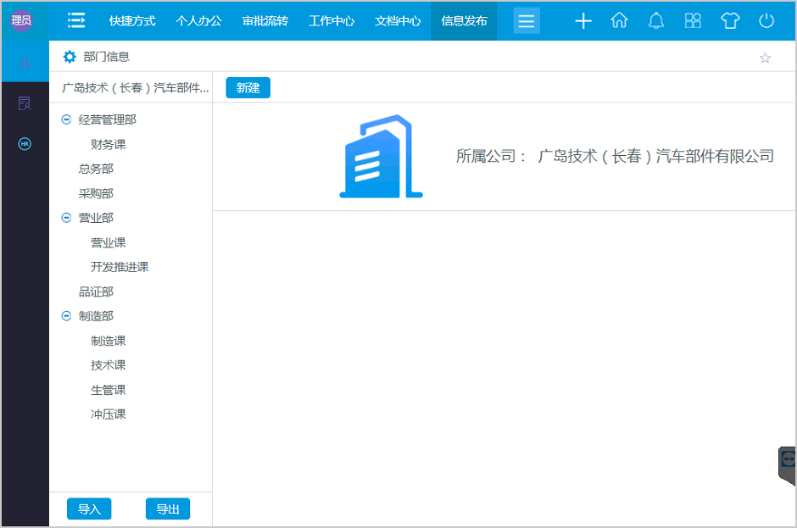Open the apps grid icon
797x528 pixels.
[x=693, y=20]
